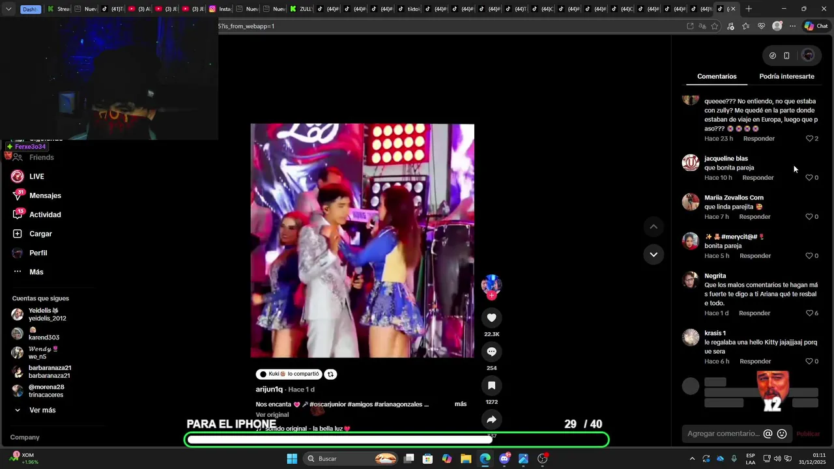Viewport: 834px width, 469px height.
Task: Reply to krasis 1's comment
Action: [x=755, y=362]
